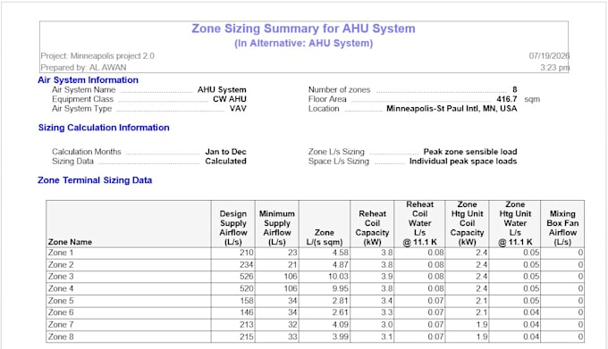Click the 'Air System Name' label
This screenshot has height=349, width=608.
[x=84, y=90]
